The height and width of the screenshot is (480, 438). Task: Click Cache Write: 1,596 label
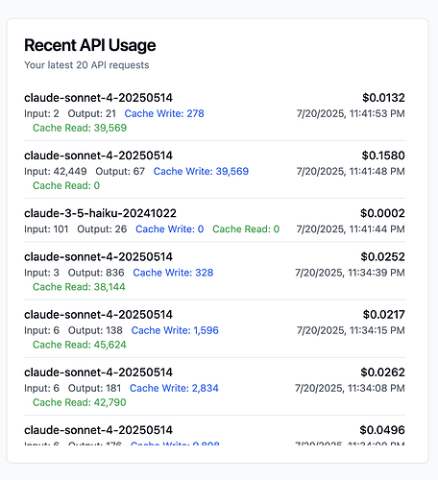175,330
